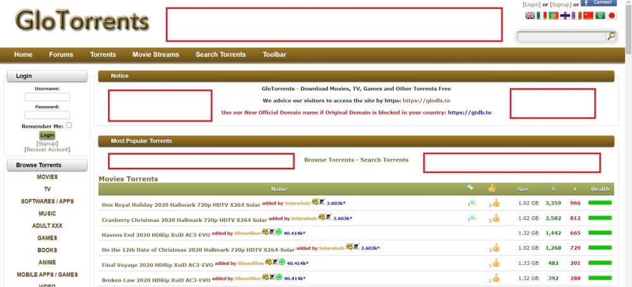The height and width of the screenshot is (287, 632).
Task: Browse the MOVIES category in sidebar
Action: (47, 177)
